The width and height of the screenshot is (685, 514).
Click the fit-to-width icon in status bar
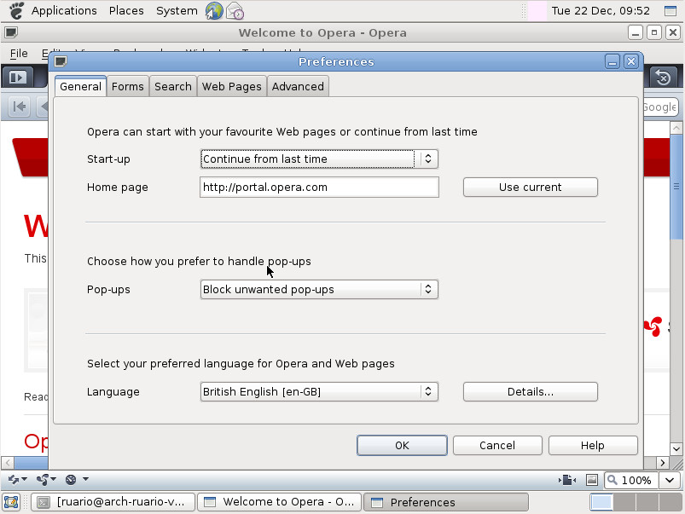point(567,480)
